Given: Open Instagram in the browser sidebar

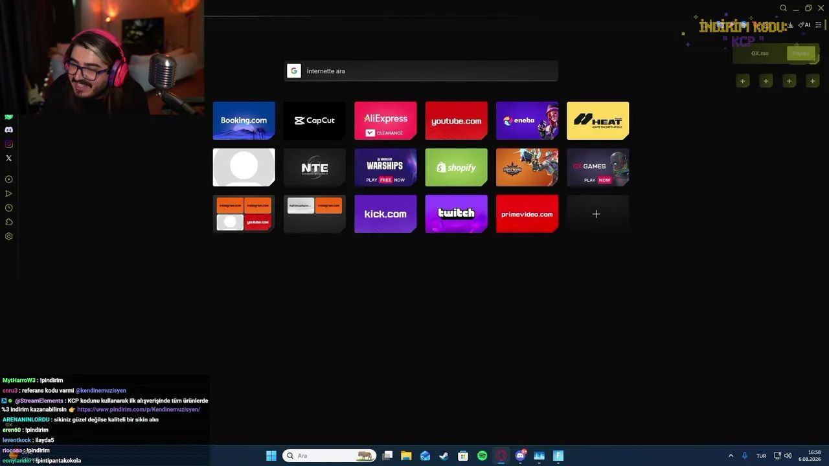Looking at the screenshot, I should (8, 144).
